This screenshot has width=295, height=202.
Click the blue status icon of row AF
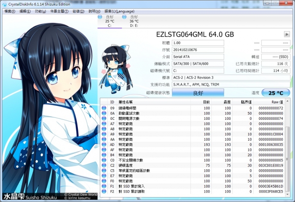(104, 150)
